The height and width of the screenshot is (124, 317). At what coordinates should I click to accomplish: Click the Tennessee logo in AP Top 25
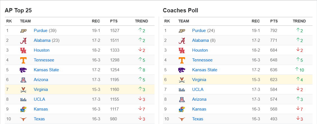23,60
